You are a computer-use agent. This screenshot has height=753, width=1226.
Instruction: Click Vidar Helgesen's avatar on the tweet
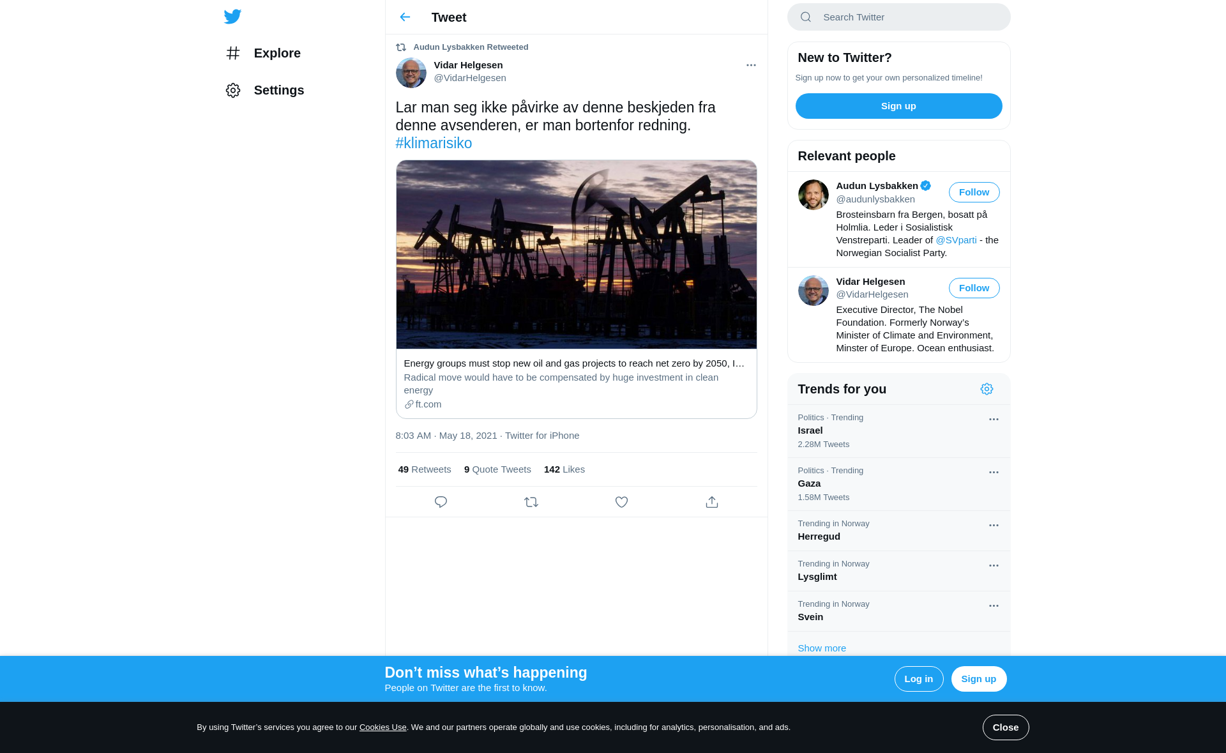point(411,73)
